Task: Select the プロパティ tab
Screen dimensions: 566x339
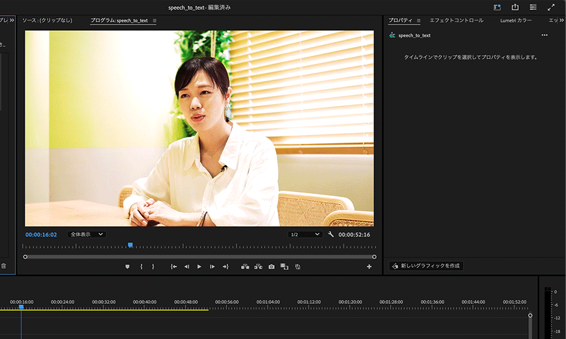Action: coord(401,21)
